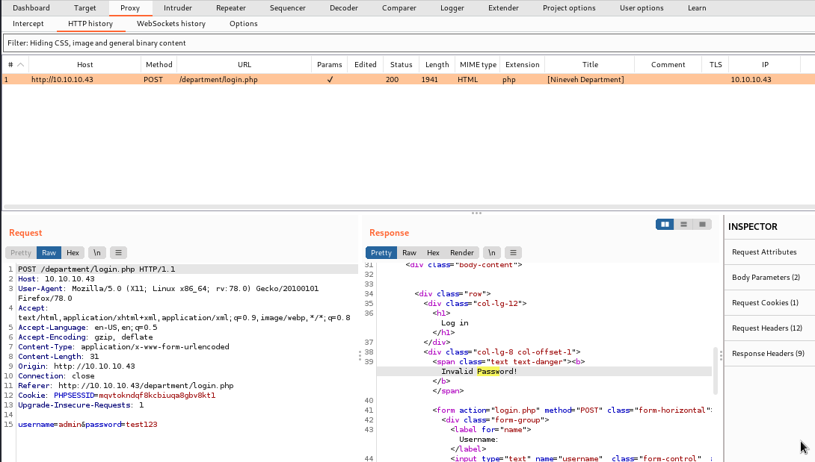815x462 pixels.
Task: Switch Request view to Pretty
Action: [21, 253]
